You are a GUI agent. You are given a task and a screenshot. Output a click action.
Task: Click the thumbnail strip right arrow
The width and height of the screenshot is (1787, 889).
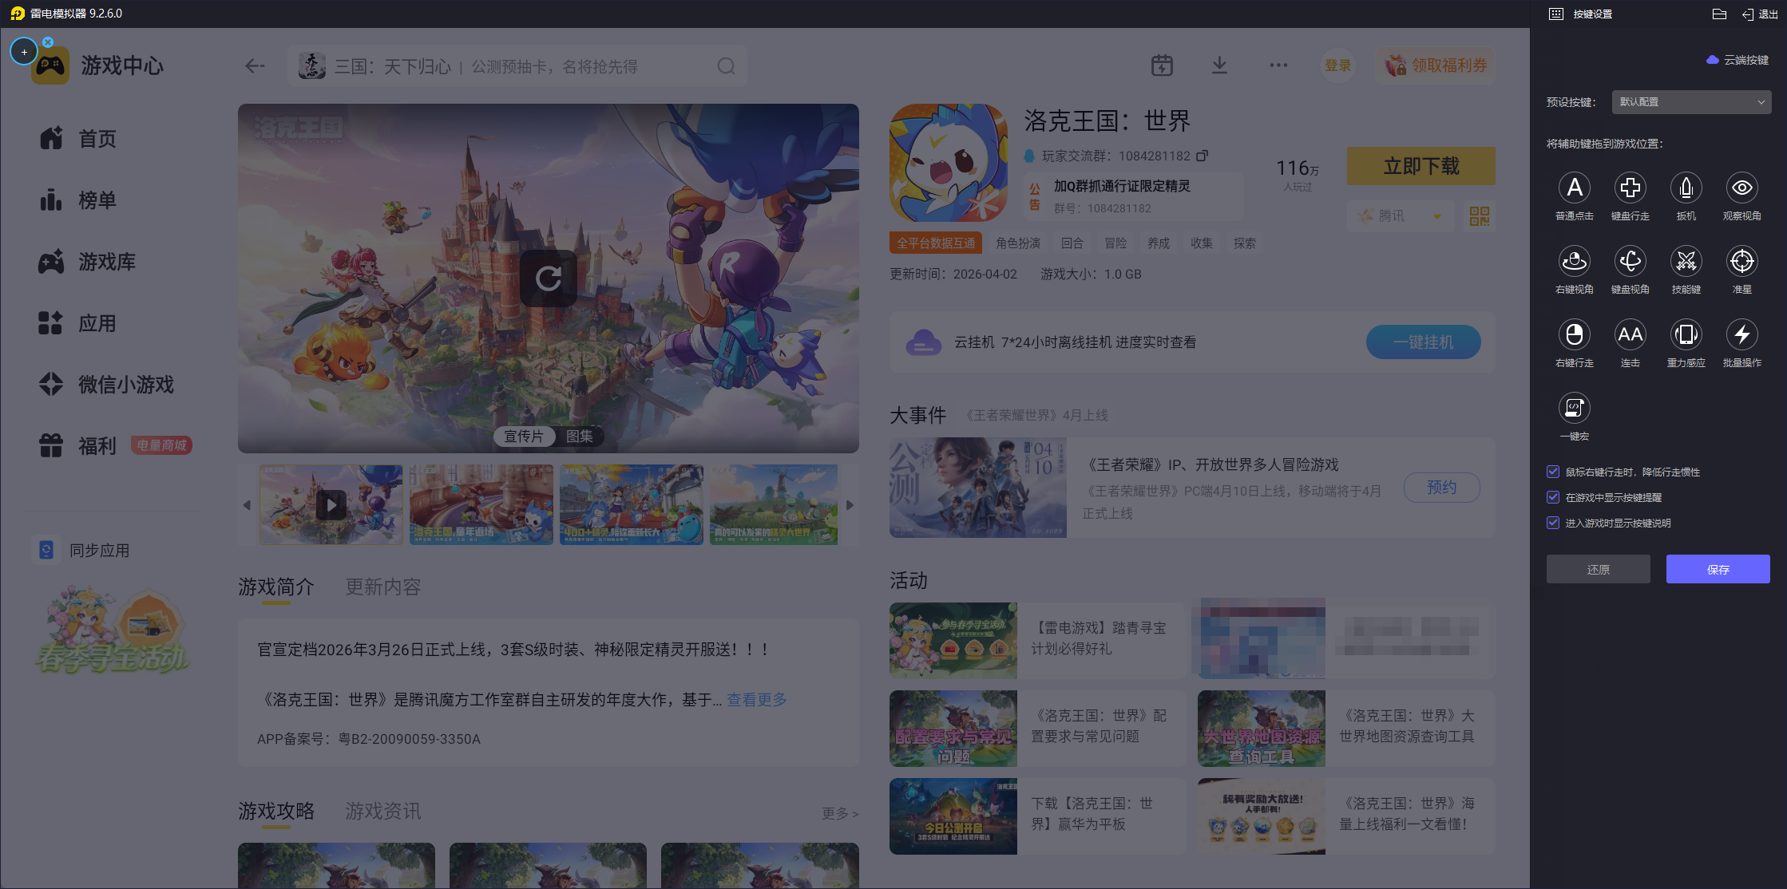(x=850, y=505)
